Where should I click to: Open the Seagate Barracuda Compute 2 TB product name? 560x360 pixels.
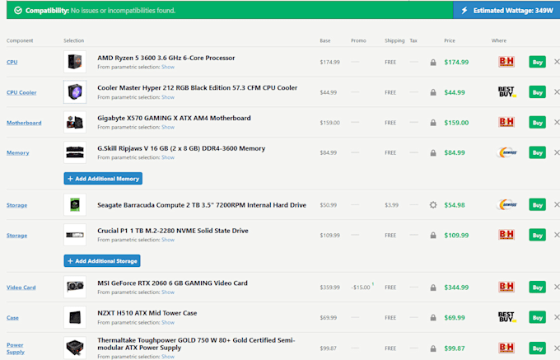click(202, 205)
